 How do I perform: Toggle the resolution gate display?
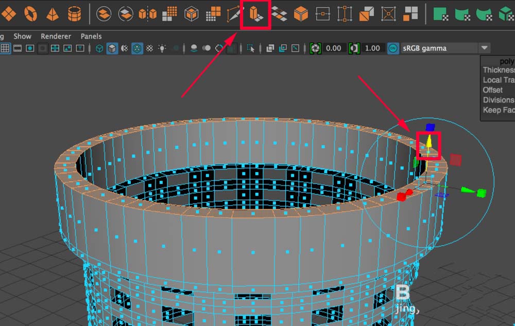[30, 48]
